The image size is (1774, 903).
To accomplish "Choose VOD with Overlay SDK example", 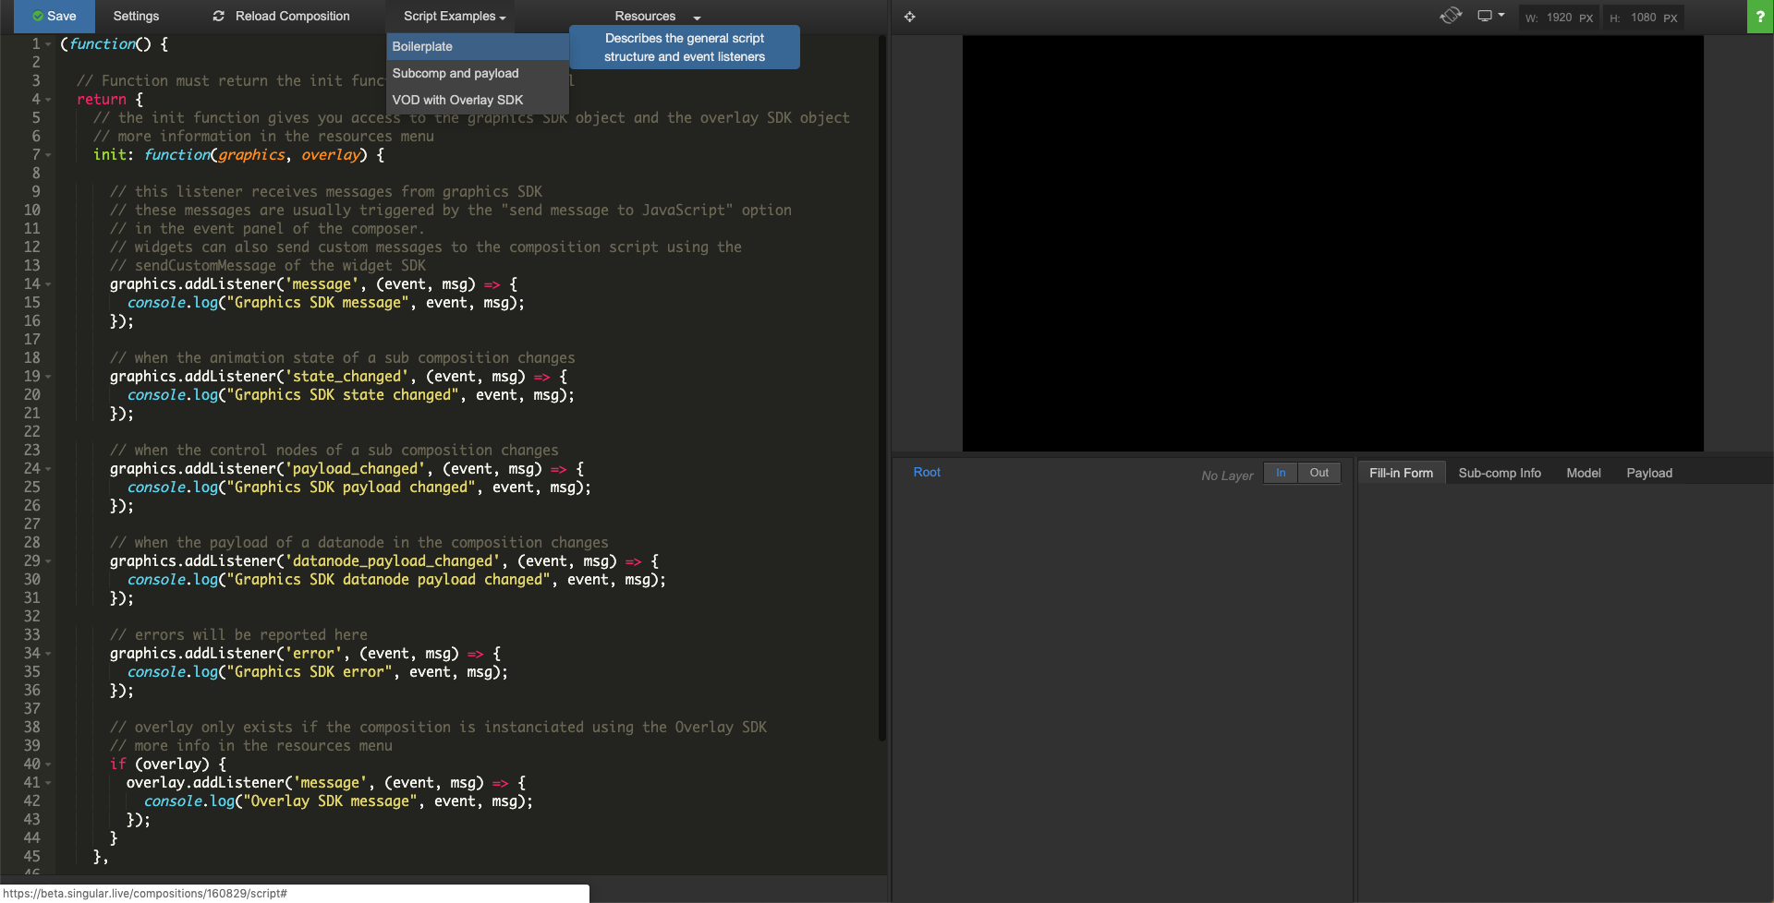I will click(x=478, y=100).
